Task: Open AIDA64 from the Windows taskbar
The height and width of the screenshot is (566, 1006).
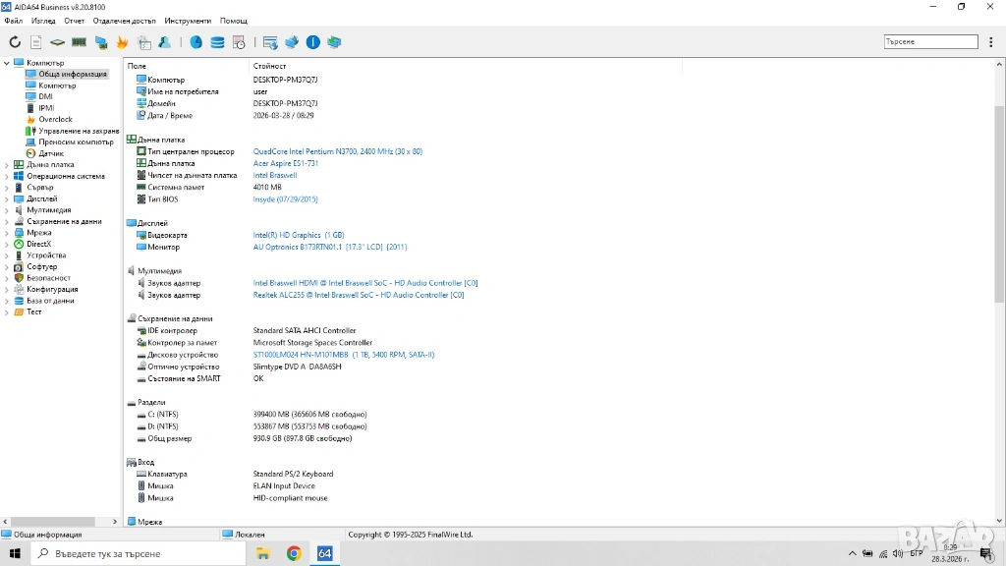Action: pyautogui.click(x=324, y=553)
